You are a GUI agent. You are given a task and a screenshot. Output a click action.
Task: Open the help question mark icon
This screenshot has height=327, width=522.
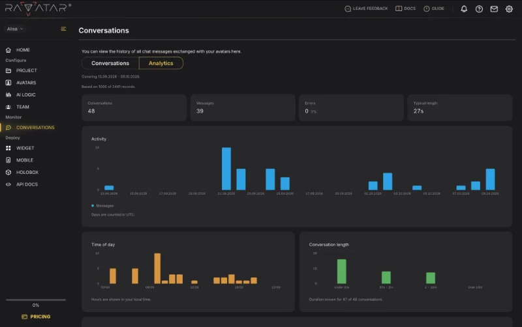479,9
